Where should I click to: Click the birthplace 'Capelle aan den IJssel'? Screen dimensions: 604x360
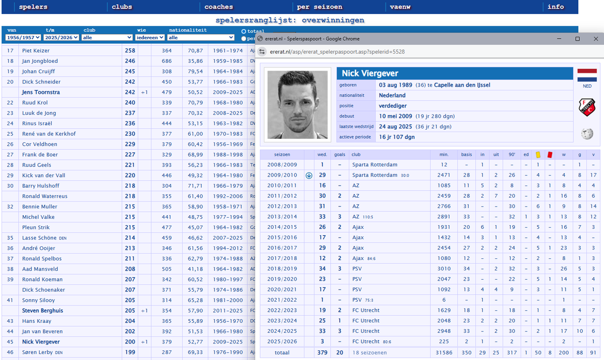(x=462, y=85)
